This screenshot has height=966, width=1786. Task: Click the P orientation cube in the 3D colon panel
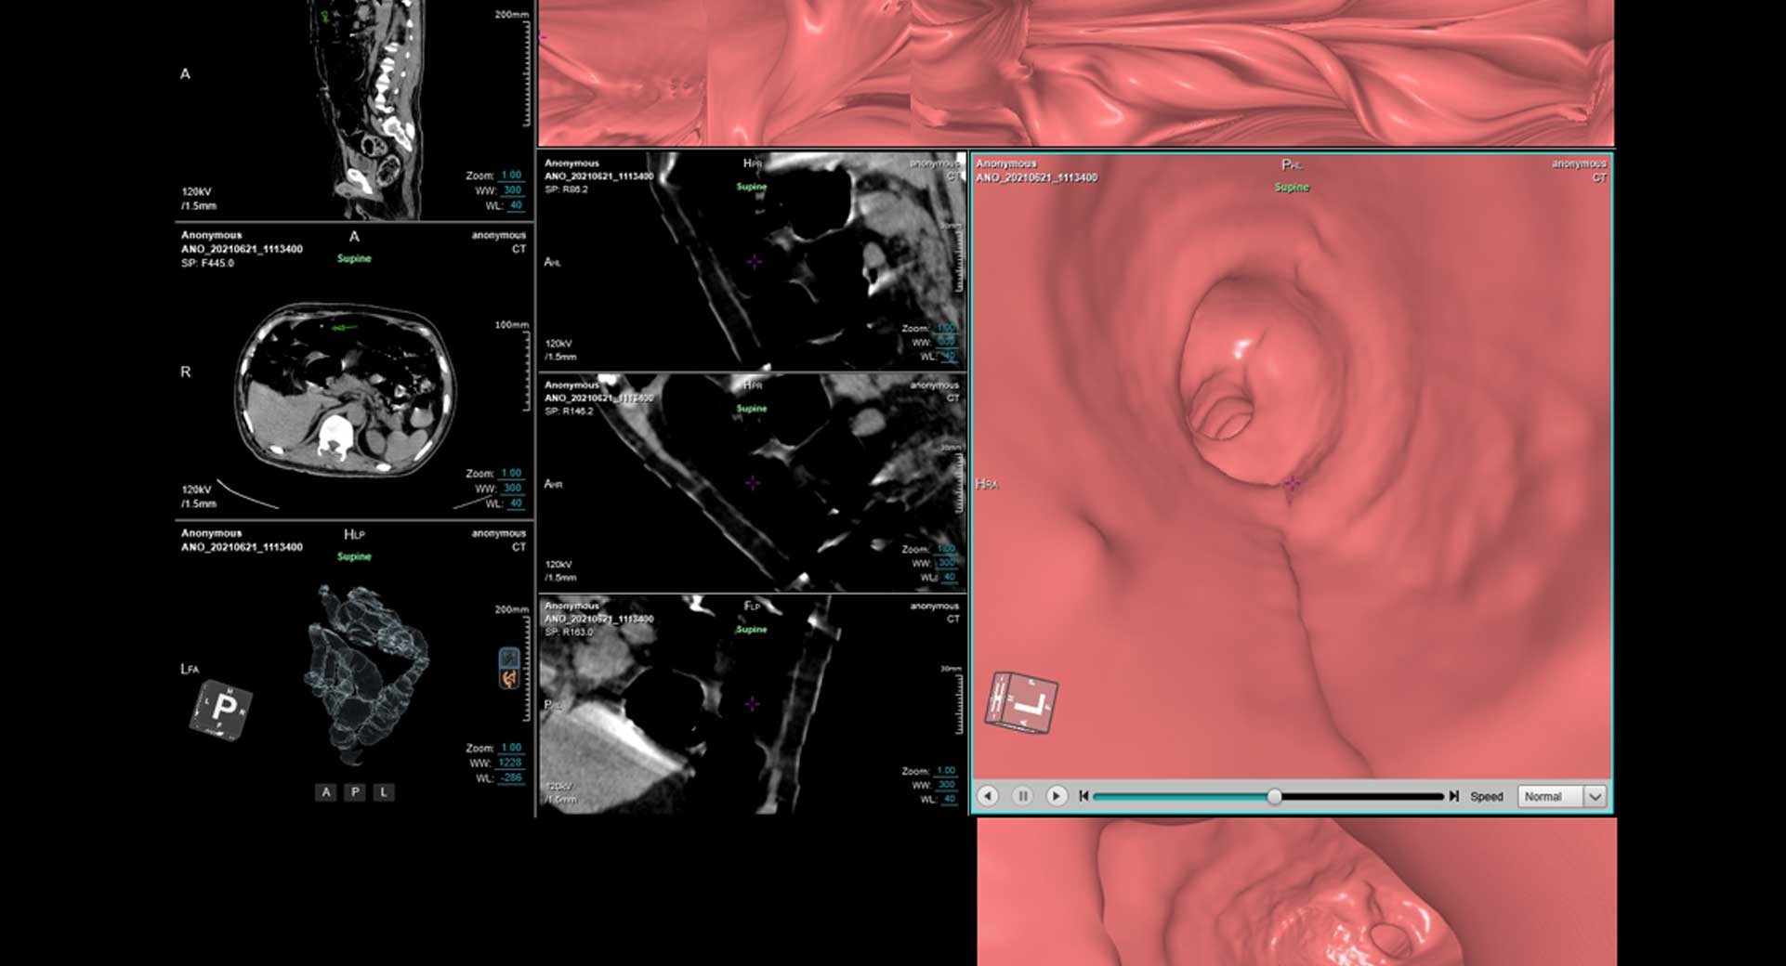pyautogui.click(x=221, y=711)
